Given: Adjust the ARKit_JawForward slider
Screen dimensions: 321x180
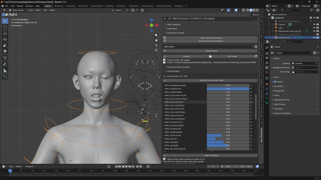Looking at the screenshot, I should pos(228,136).
